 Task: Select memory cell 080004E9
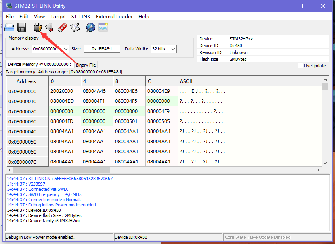click(161, 91)
